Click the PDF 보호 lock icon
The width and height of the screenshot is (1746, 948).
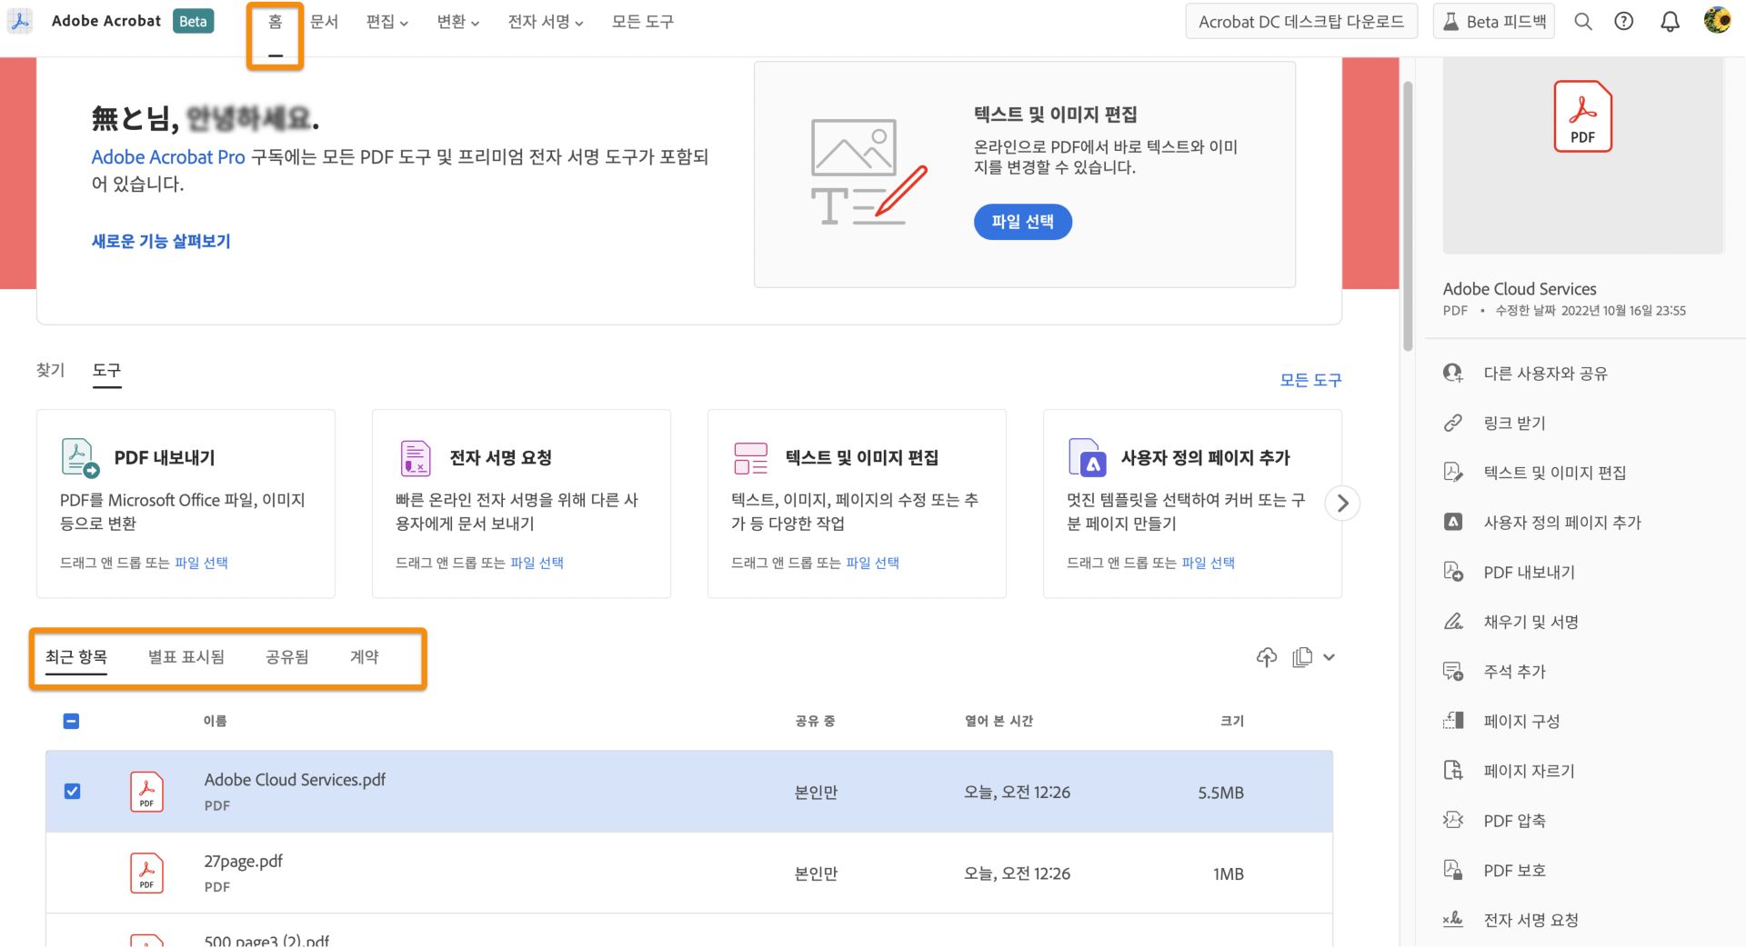coord(1453,870)
